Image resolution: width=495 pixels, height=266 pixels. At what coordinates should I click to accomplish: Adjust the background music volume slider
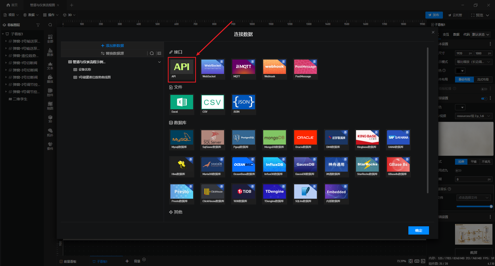[474, 206]
